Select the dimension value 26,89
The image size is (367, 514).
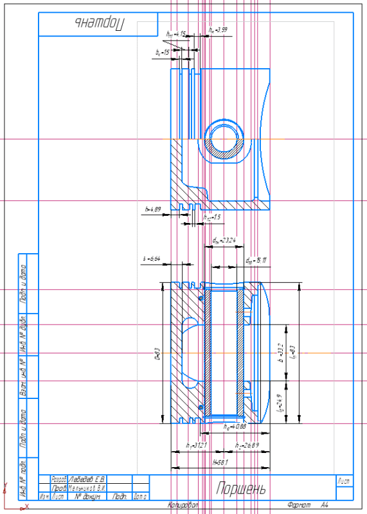point(247,445)
